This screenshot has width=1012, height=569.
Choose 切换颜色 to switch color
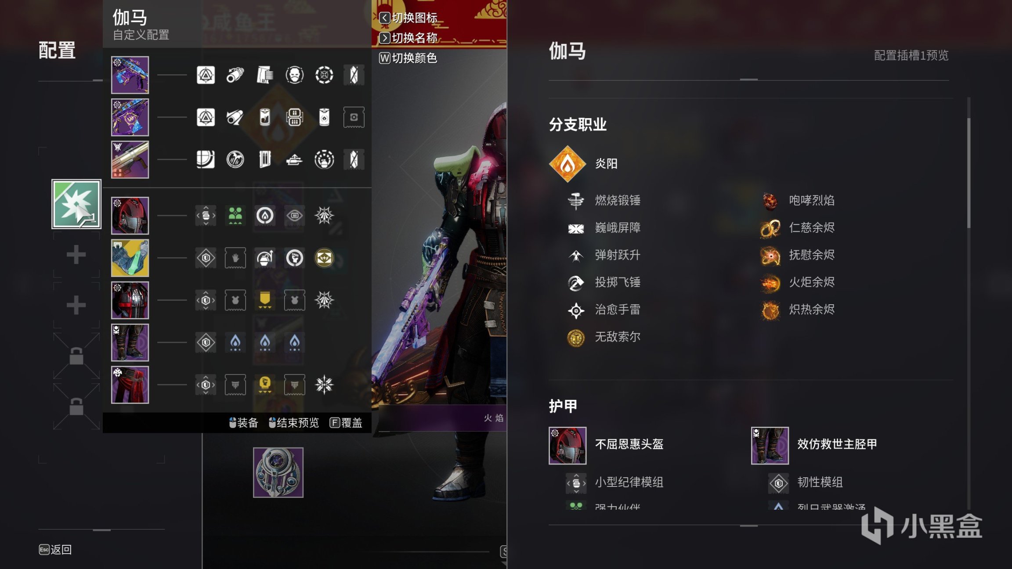point(408,58)
